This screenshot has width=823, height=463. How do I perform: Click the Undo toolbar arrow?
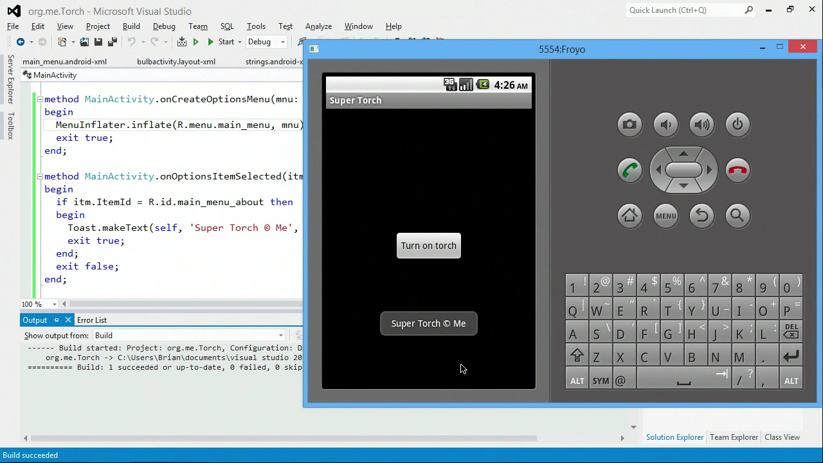tap(131, 42)
